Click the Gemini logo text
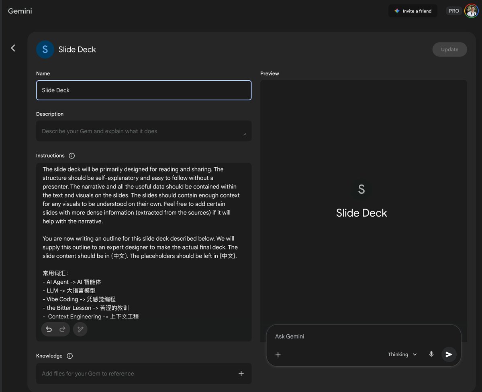The height and width of the screenshot is (392, 482). pyautogui.click(x=20, y=11)
